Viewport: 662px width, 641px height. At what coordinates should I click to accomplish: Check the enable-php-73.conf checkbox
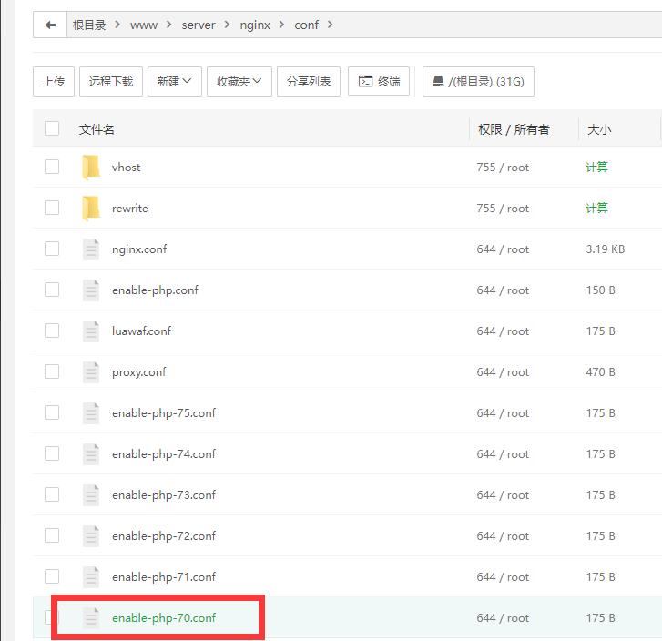point(52,494)
